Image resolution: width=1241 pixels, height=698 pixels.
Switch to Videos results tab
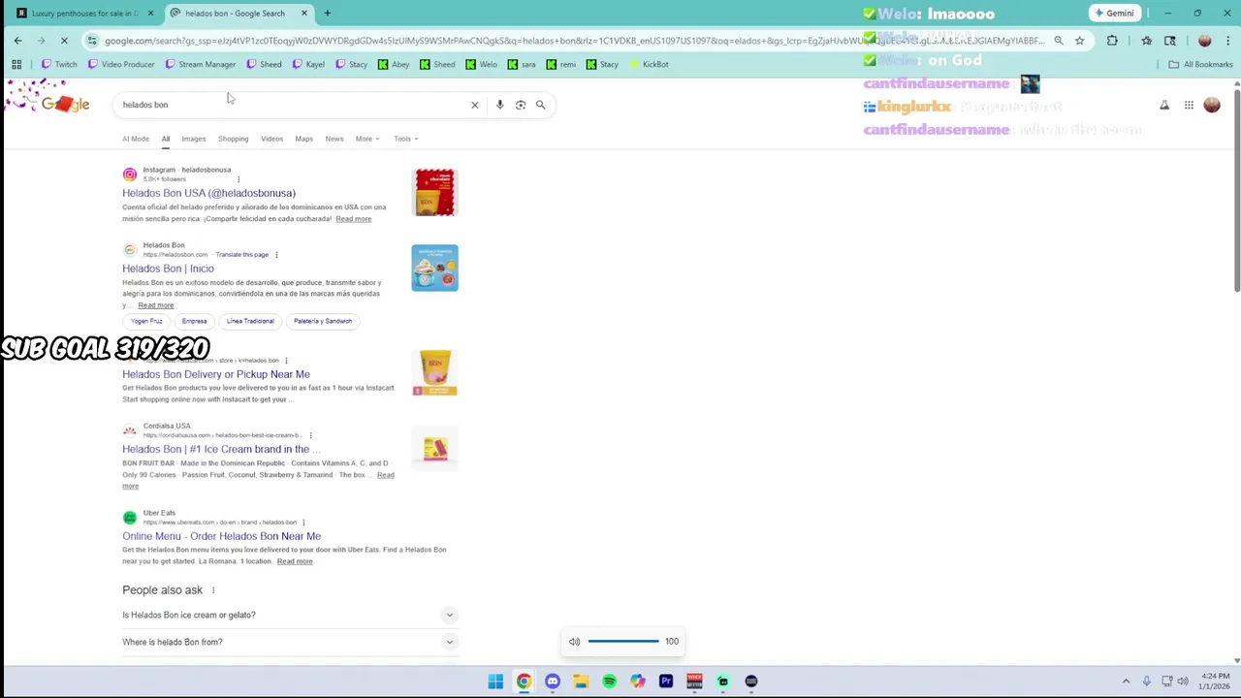(271, 139)
